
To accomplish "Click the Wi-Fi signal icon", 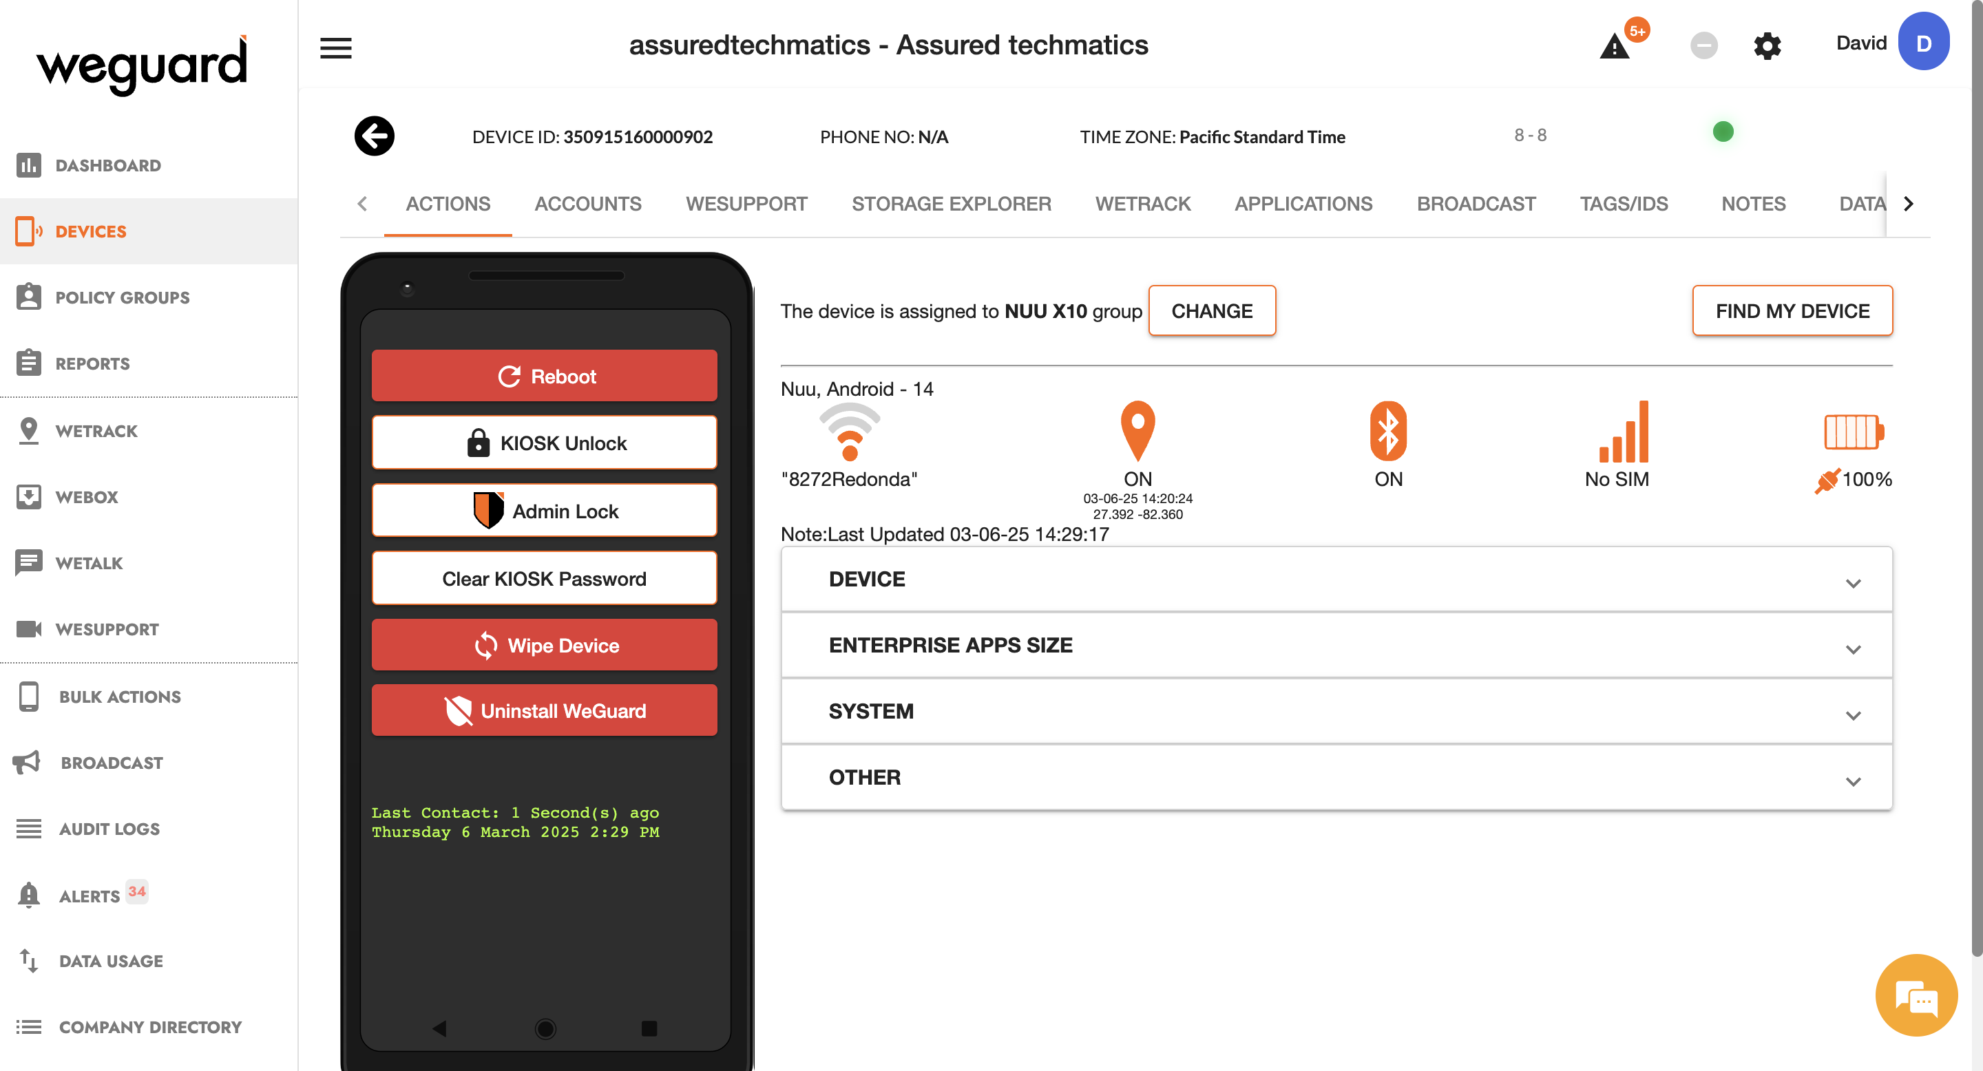I will click(x=849, y=432).
